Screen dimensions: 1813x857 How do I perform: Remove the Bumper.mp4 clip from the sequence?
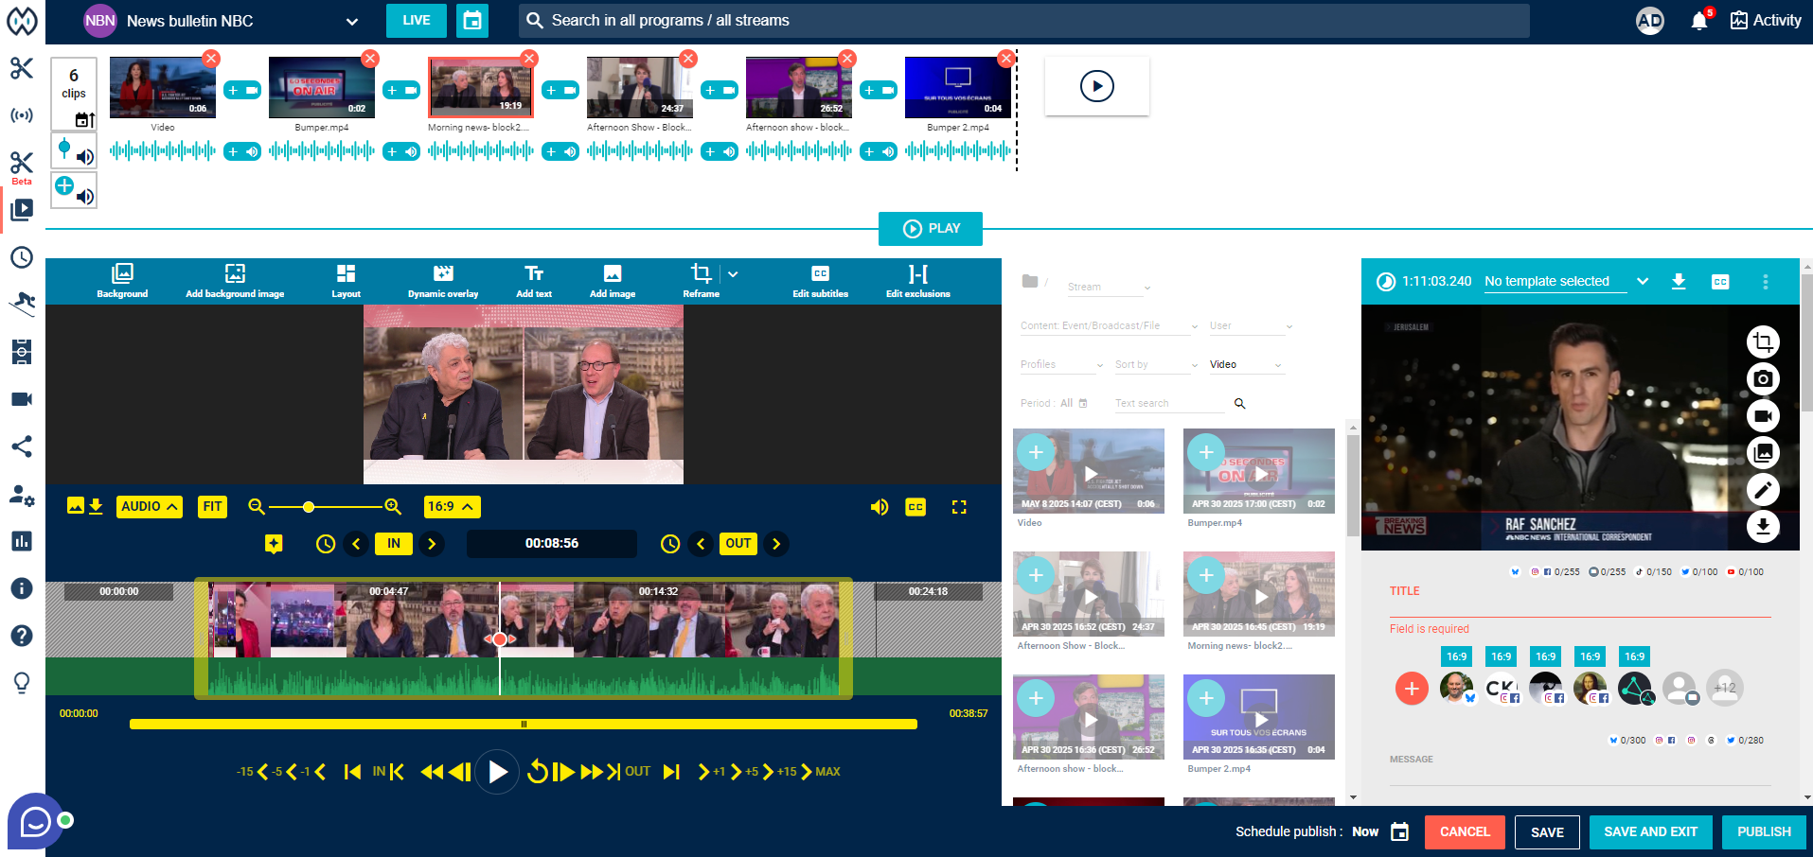(x=370, y=59)
